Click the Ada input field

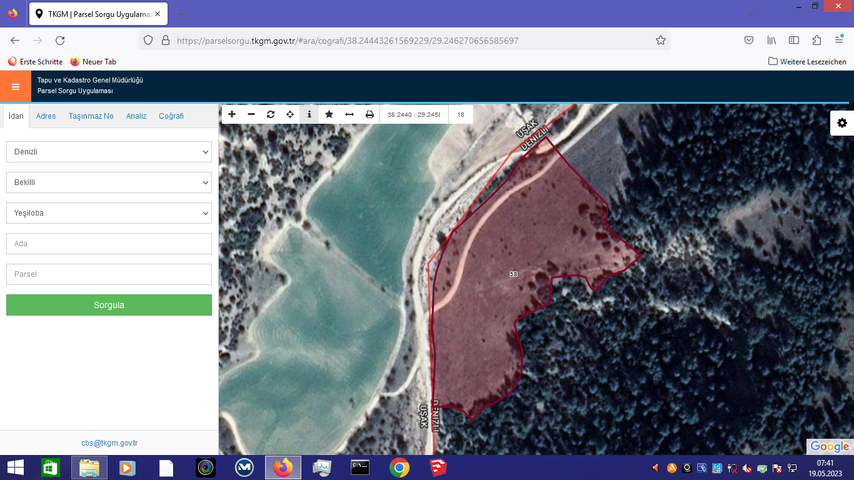point(109,244)
